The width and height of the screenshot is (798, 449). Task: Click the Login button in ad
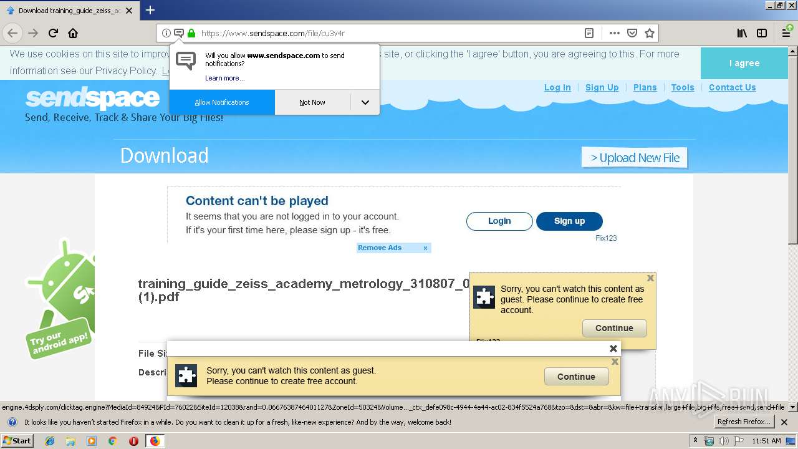pyautogui.click(x=499, y=221)
